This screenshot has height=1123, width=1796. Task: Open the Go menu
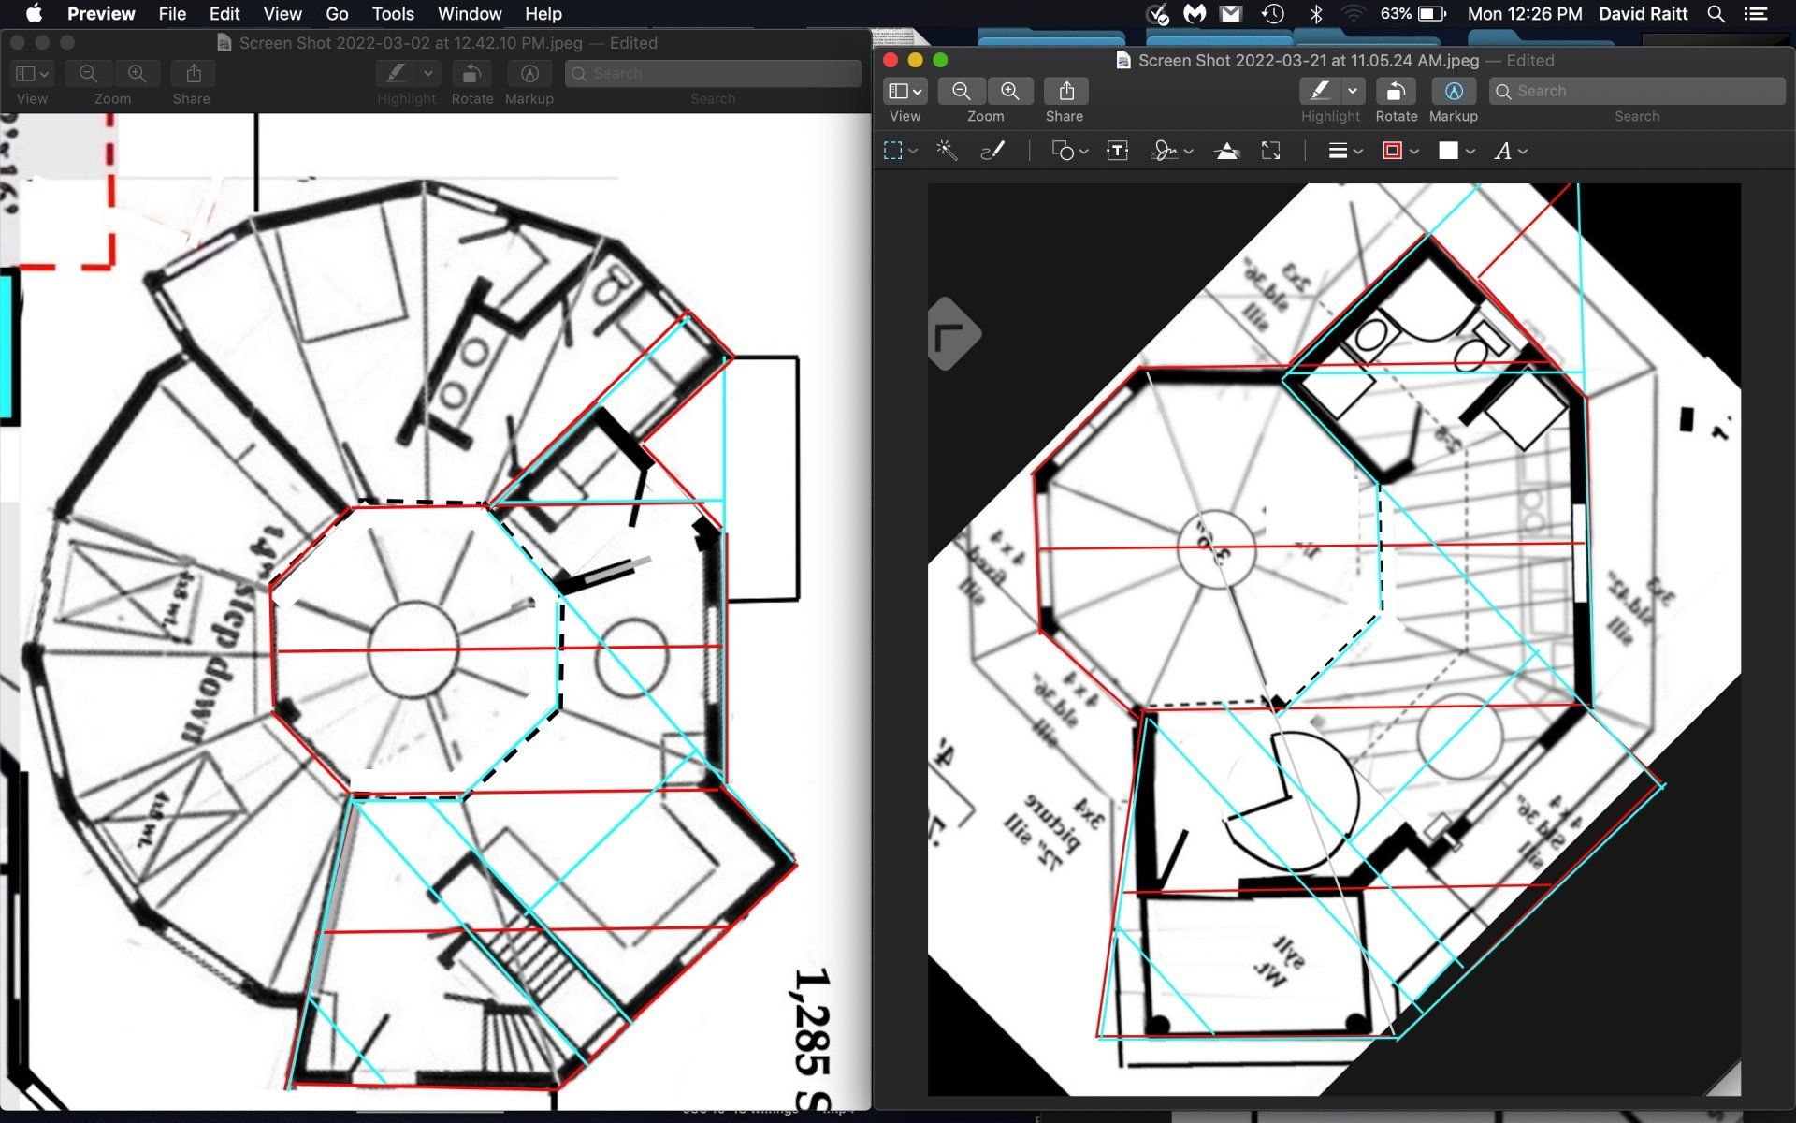point(337,14)
